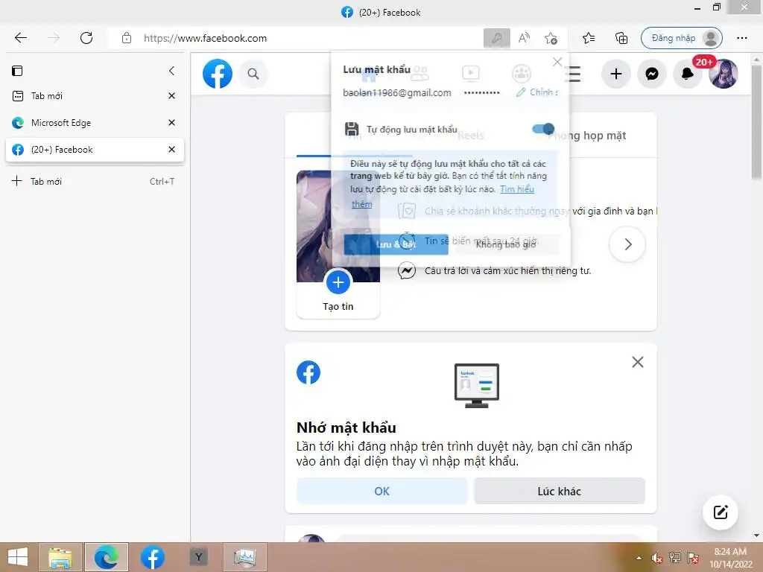This screenshot has width=763, height=572.
Task: Confirm remember password with OK
Action: coord(382,492)
